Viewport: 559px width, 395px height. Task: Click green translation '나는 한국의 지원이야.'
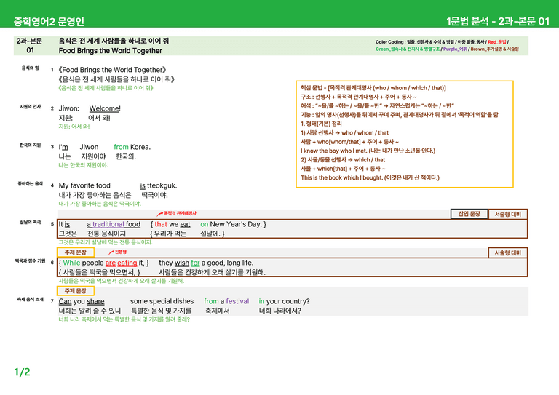coord(83,165)
